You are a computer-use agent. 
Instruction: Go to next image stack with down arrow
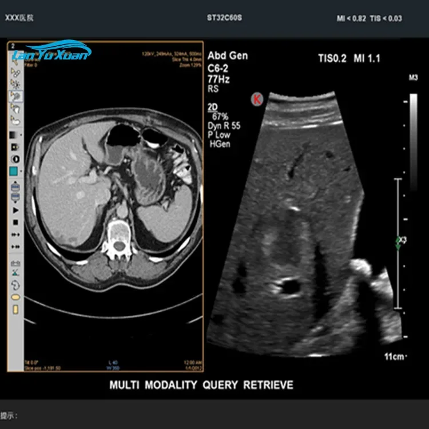[x=15, y=197]
